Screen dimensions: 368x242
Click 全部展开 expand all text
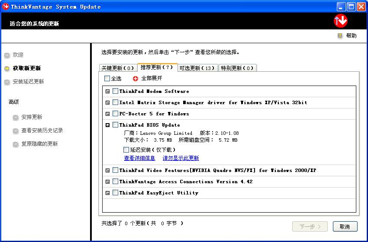pos(152,78)
